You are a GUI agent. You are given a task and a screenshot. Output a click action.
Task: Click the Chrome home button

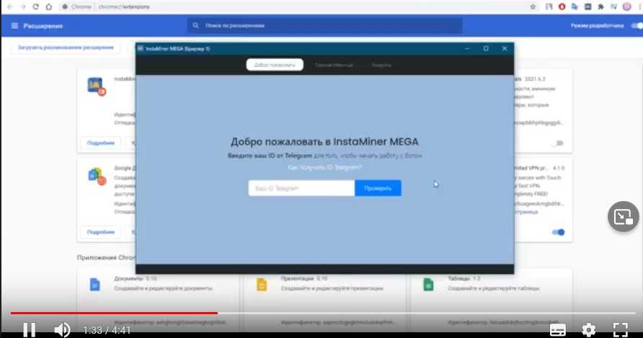pyautogui.click(x=48, y=6)
